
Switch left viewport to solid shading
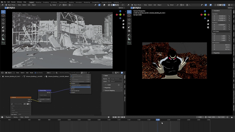click(x=114, y=5)
